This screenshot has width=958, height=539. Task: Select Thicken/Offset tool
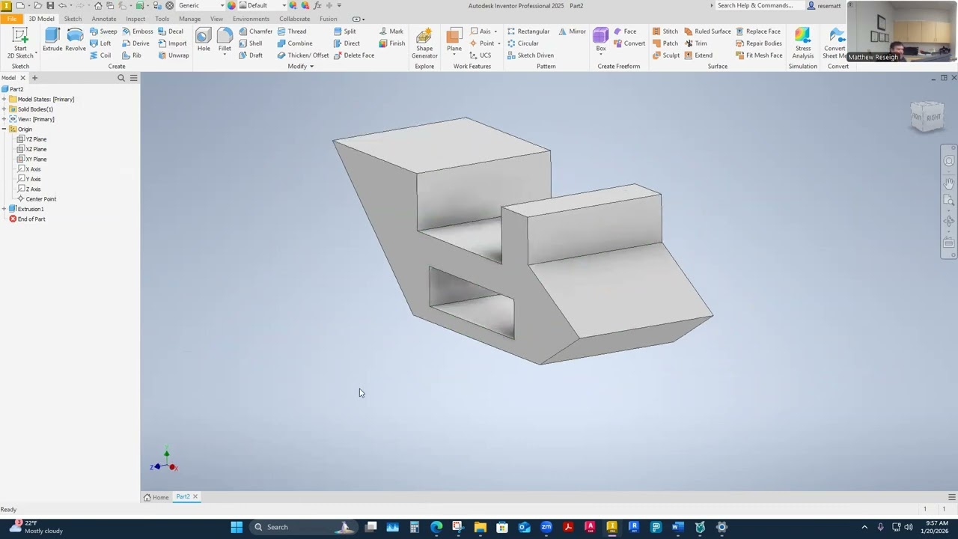303,55
